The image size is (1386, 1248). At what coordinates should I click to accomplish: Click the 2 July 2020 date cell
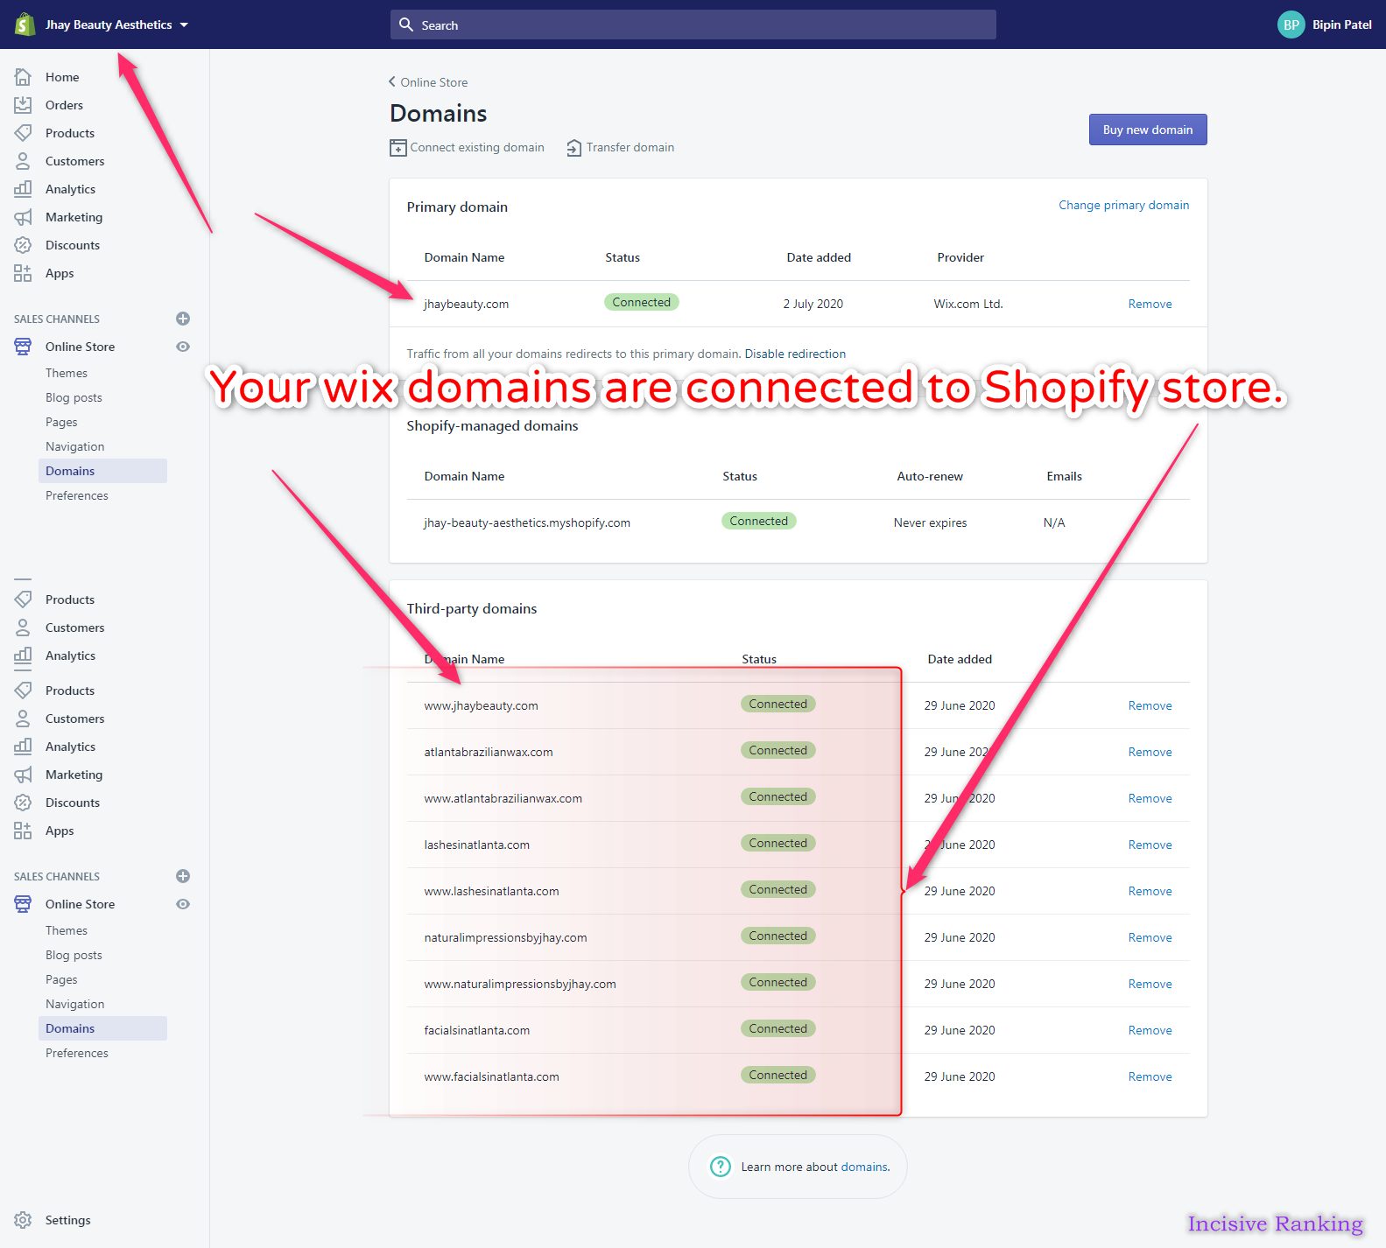coord(813,304)
